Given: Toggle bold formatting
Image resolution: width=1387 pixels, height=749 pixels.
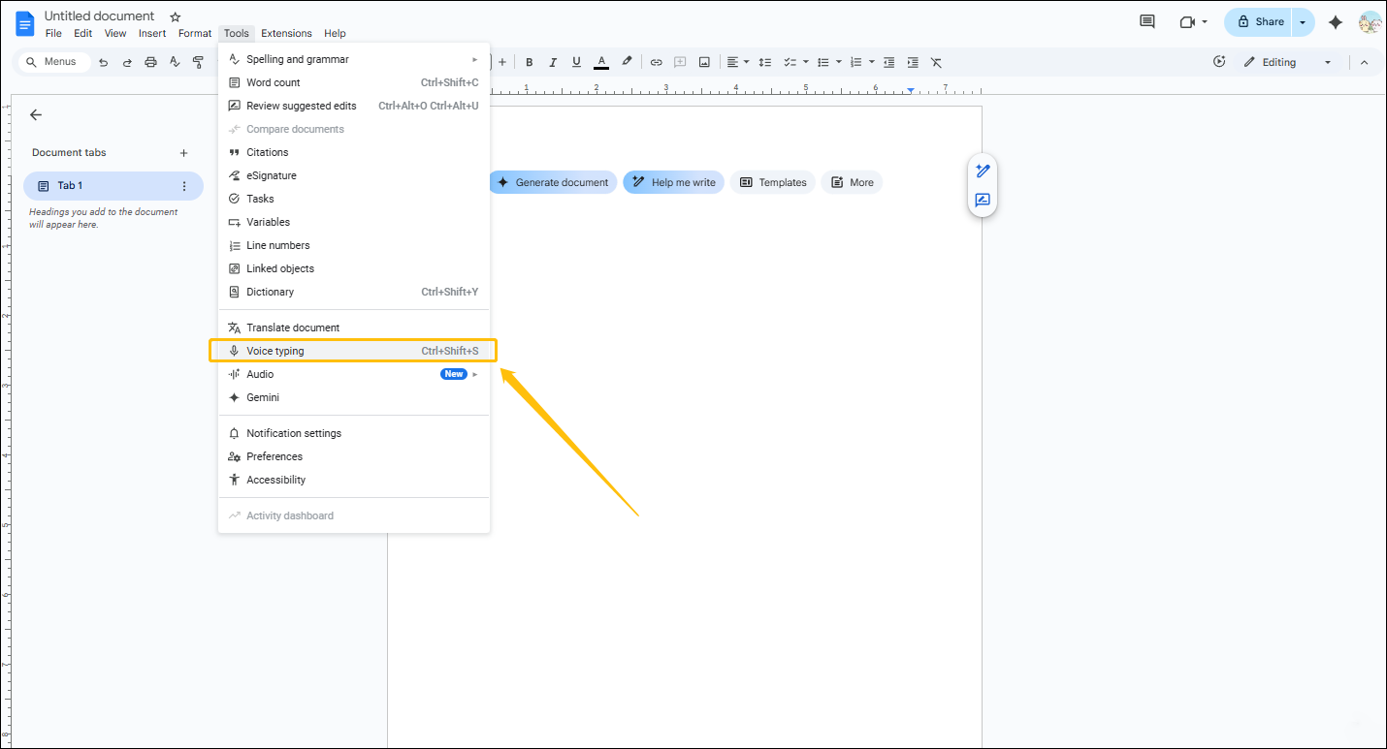Looking at the screenshot, I should click(x=529, y=62).
